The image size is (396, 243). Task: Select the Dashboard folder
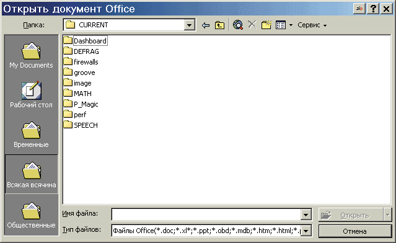pos(85,41)
